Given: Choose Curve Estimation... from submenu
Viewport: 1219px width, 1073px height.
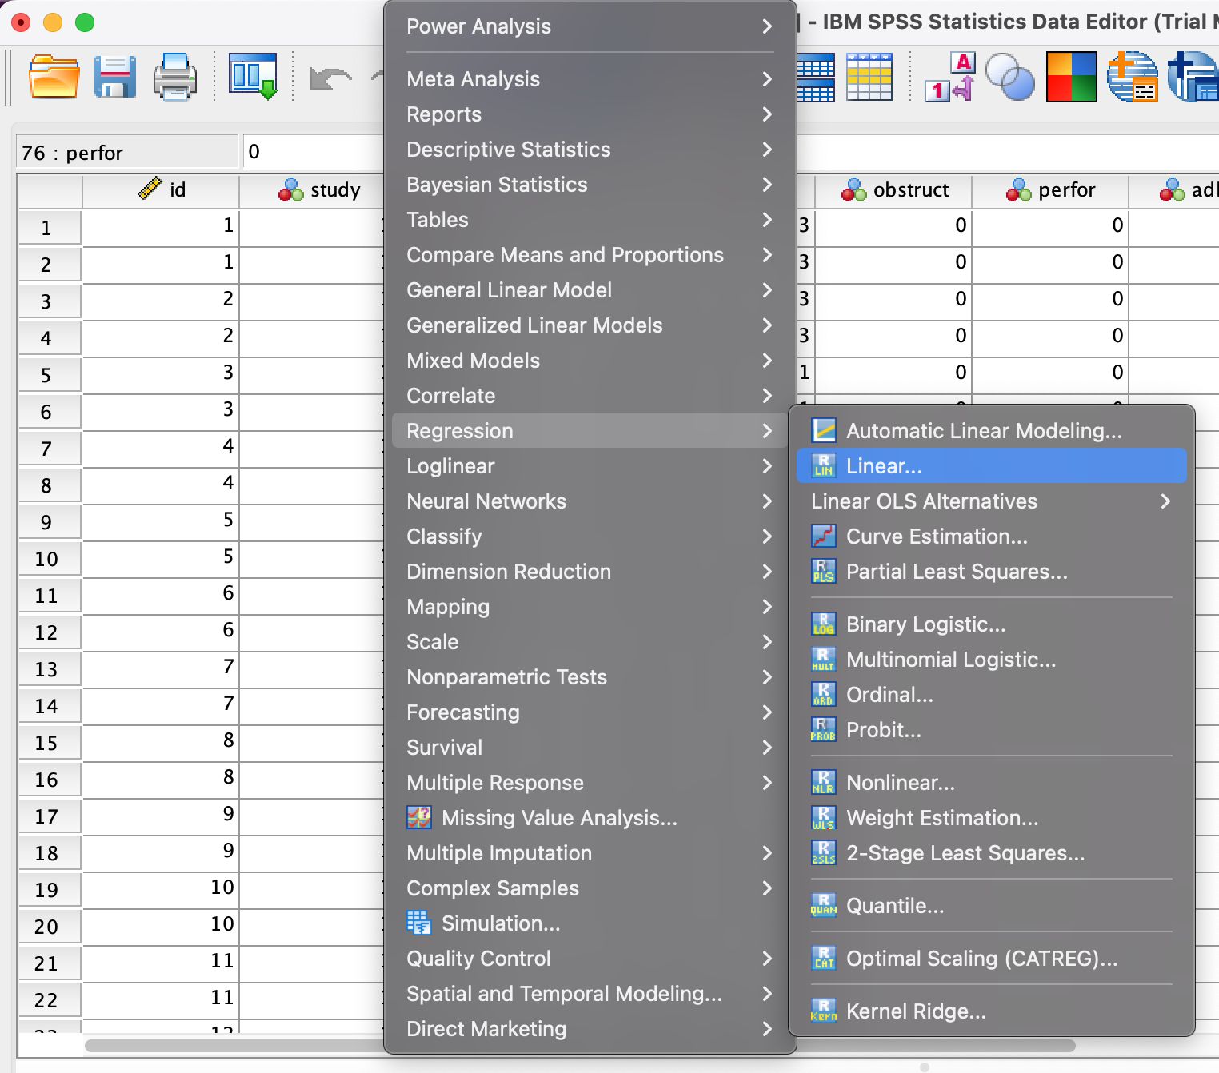Looking at the screenshot, I should [937, 536].
